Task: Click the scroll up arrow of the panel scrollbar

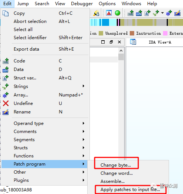Action: [121, 51]
